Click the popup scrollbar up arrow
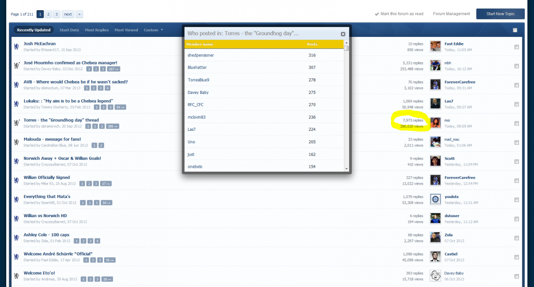 click(x=347, y=42)
